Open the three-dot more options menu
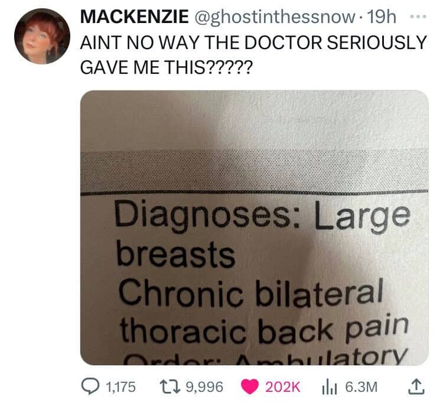Image resolution: width=443 pixels, height=406 pixels. pyautogui.click(x=418, y=17)
